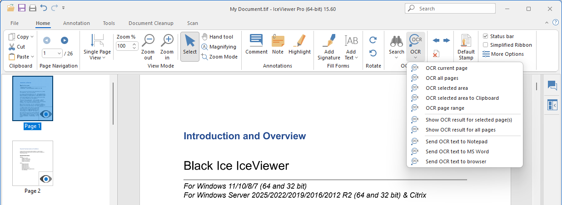Show OCR result for selected page(s)

point(465,120)
